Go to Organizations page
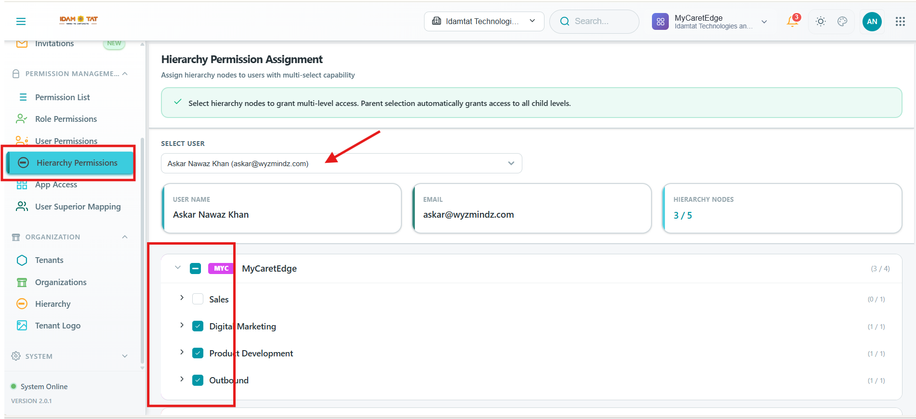916x419 pixels. point(61,282)
